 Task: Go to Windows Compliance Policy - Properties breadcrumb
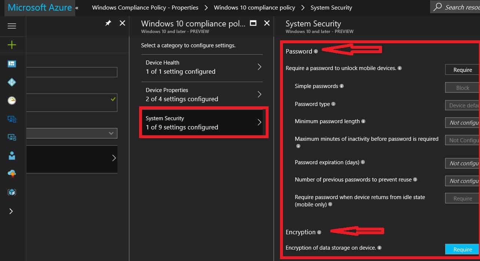145,7
